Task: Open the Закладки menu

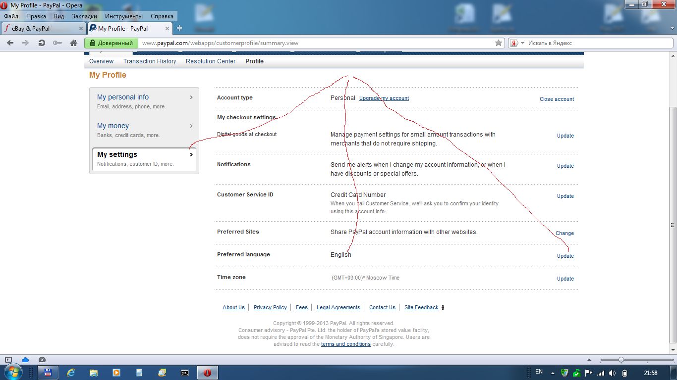Action: tap(84, 16)
